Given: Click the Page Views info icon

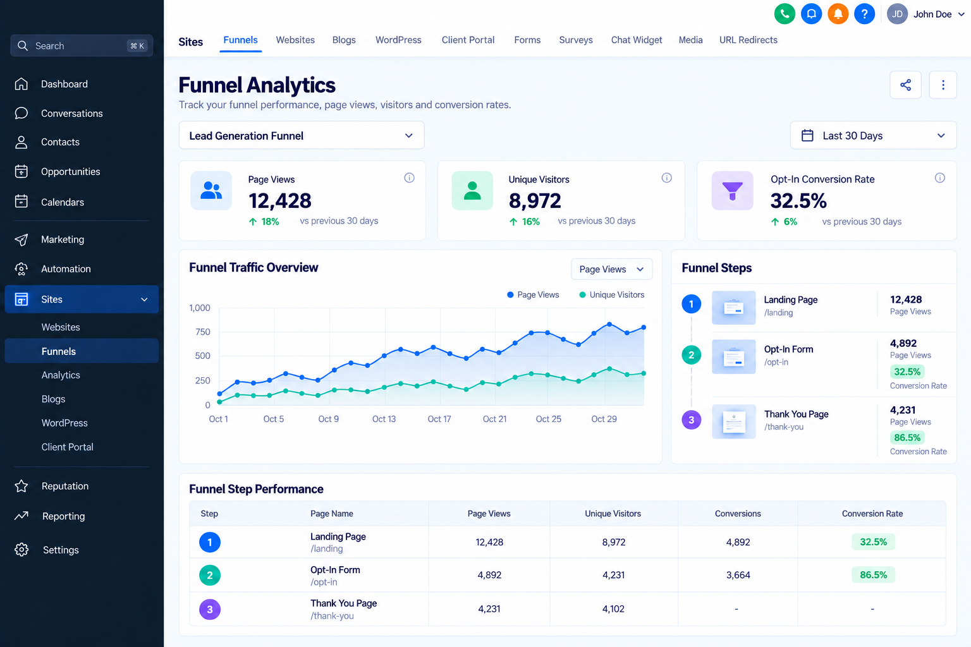Looking at the screenshot, I should 410,178.
